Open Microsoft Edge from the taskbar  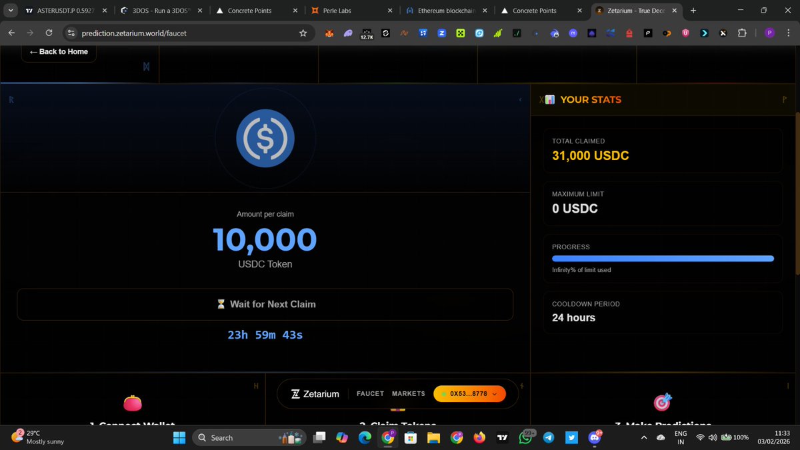coord(365,437)
